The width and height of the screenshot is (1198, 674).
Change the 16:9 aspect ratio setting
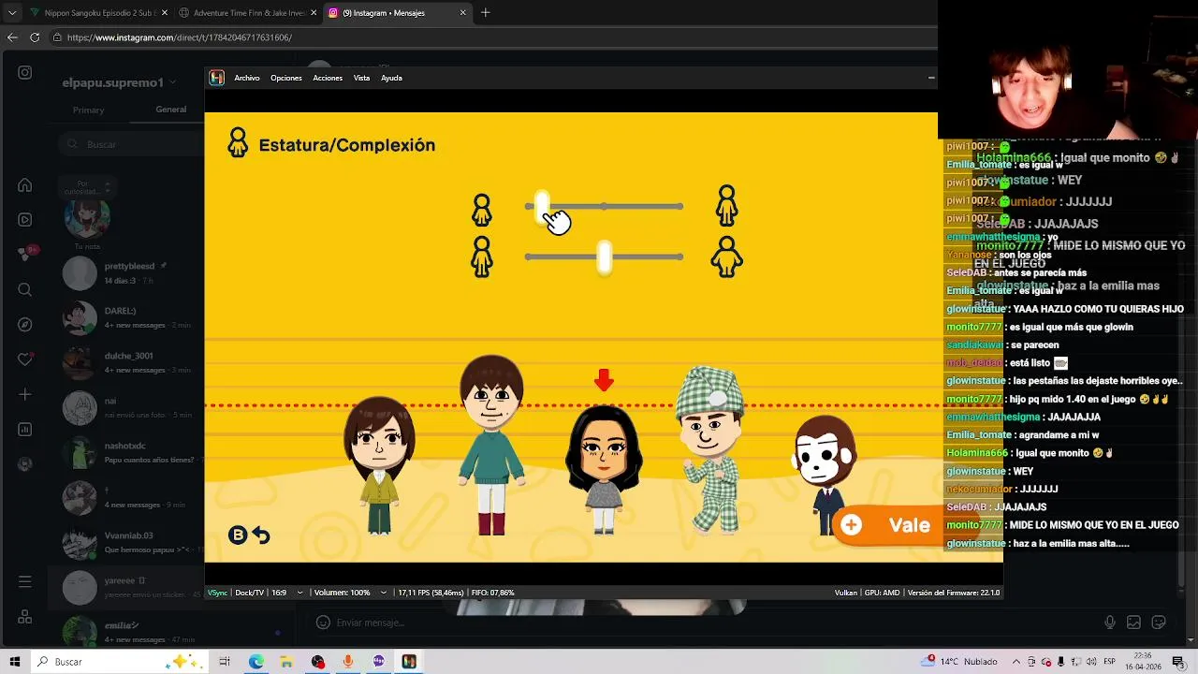279,593
